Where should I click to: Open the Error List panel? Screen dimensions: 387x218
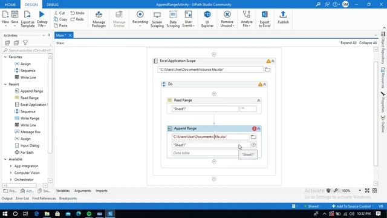click(x=22, y=199)
